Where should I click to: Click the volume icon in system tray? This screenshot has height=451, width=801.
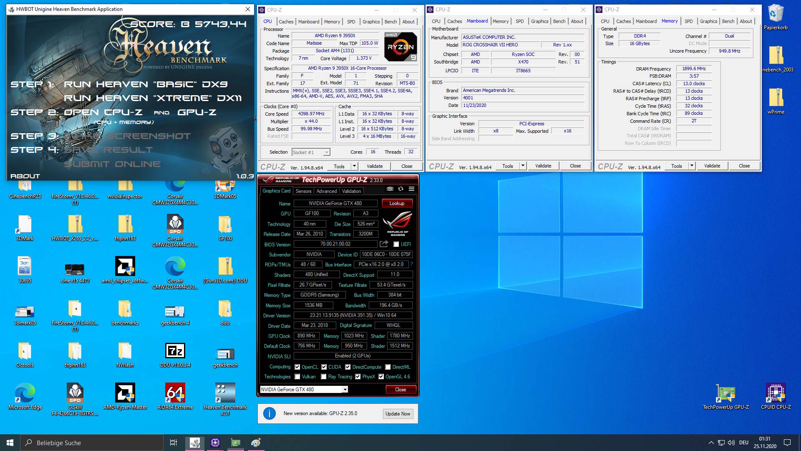click(731, 443)
